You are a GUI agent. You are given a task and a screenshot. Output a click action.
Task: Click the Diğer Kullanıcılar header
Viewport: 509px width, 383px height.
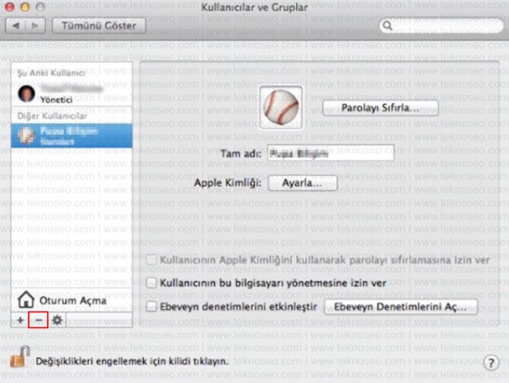(52, 116)
